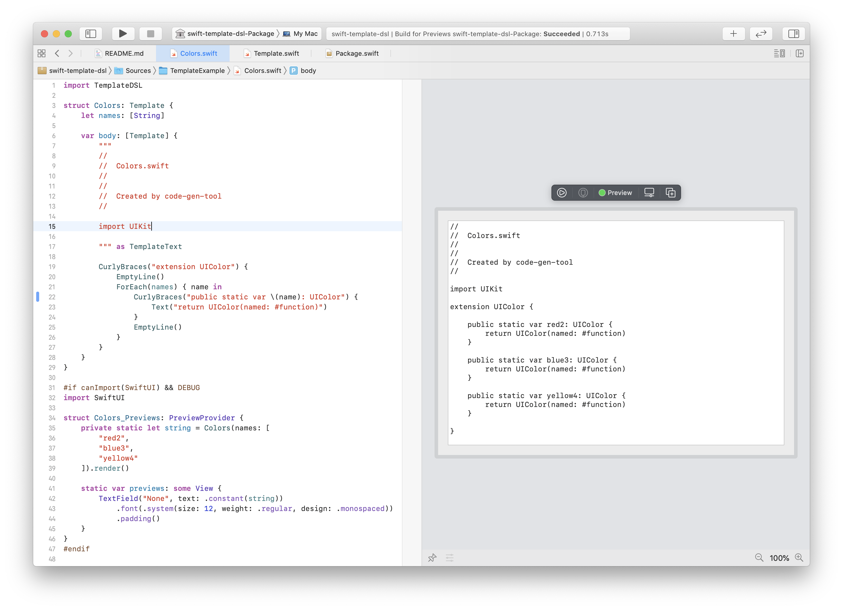Click inside the rendered preview text field
843x610 pixels.
(615, 333)
